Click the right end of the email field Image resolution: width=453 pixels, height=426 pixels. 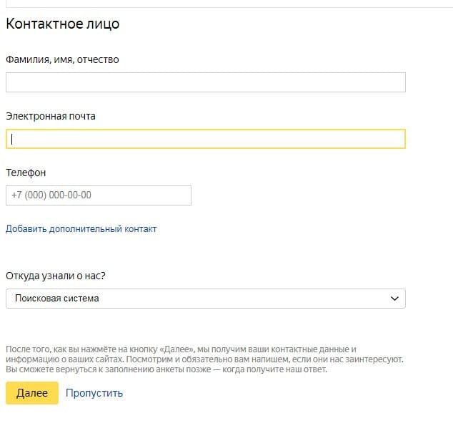pos(393,139)
